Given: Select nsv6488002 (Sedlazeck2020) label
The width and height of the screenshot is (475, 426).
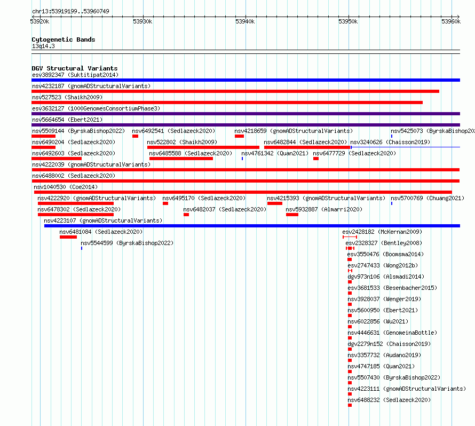Looking at the screenshot, I should click(74, 176).
